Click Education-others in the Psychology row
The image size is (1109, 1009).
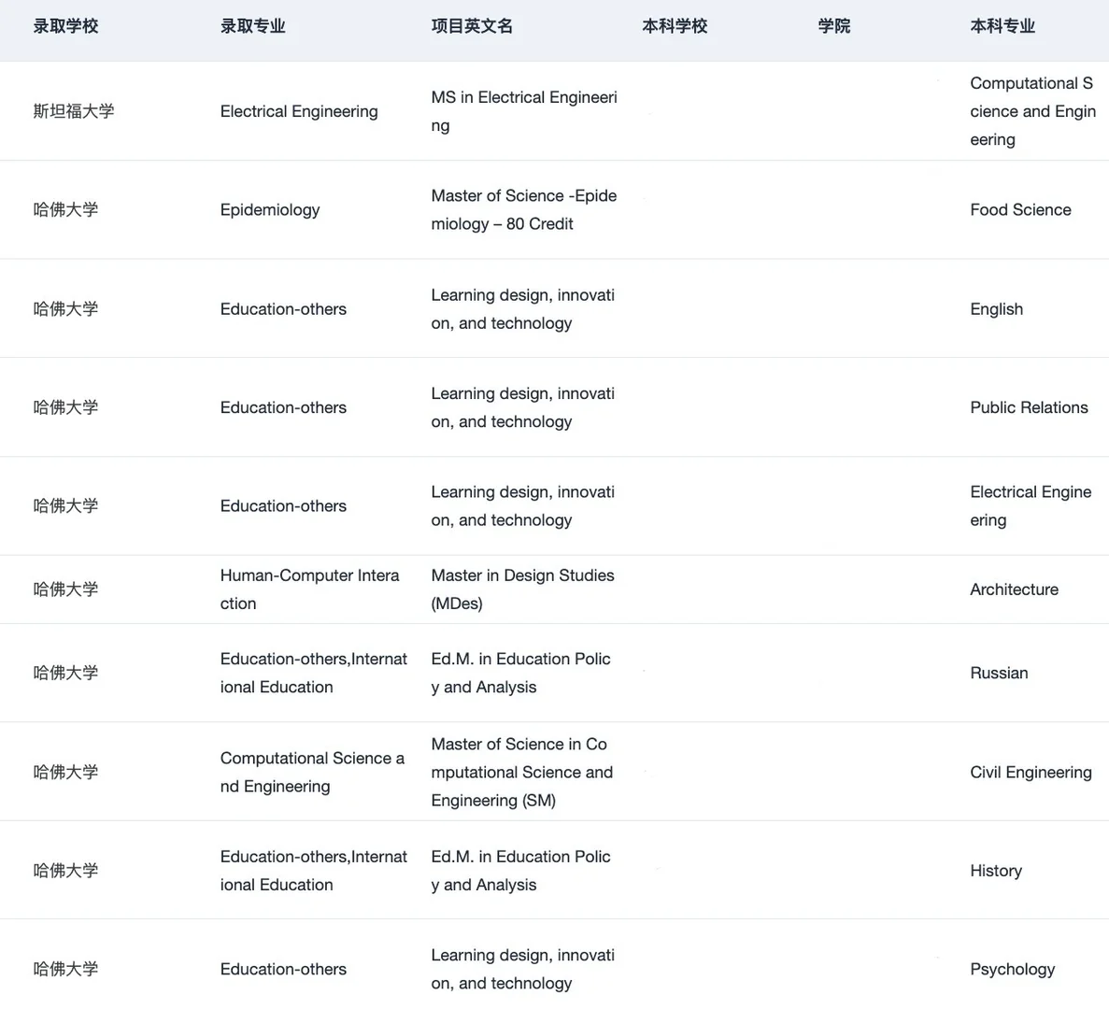[284, 969]
